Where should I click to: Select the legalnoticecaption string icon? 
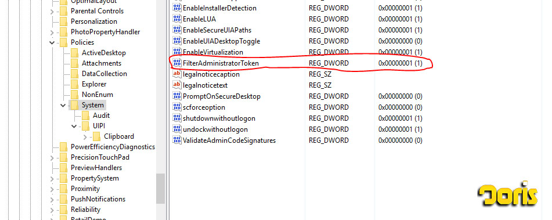pyautogui.click(x=176, y=74)
